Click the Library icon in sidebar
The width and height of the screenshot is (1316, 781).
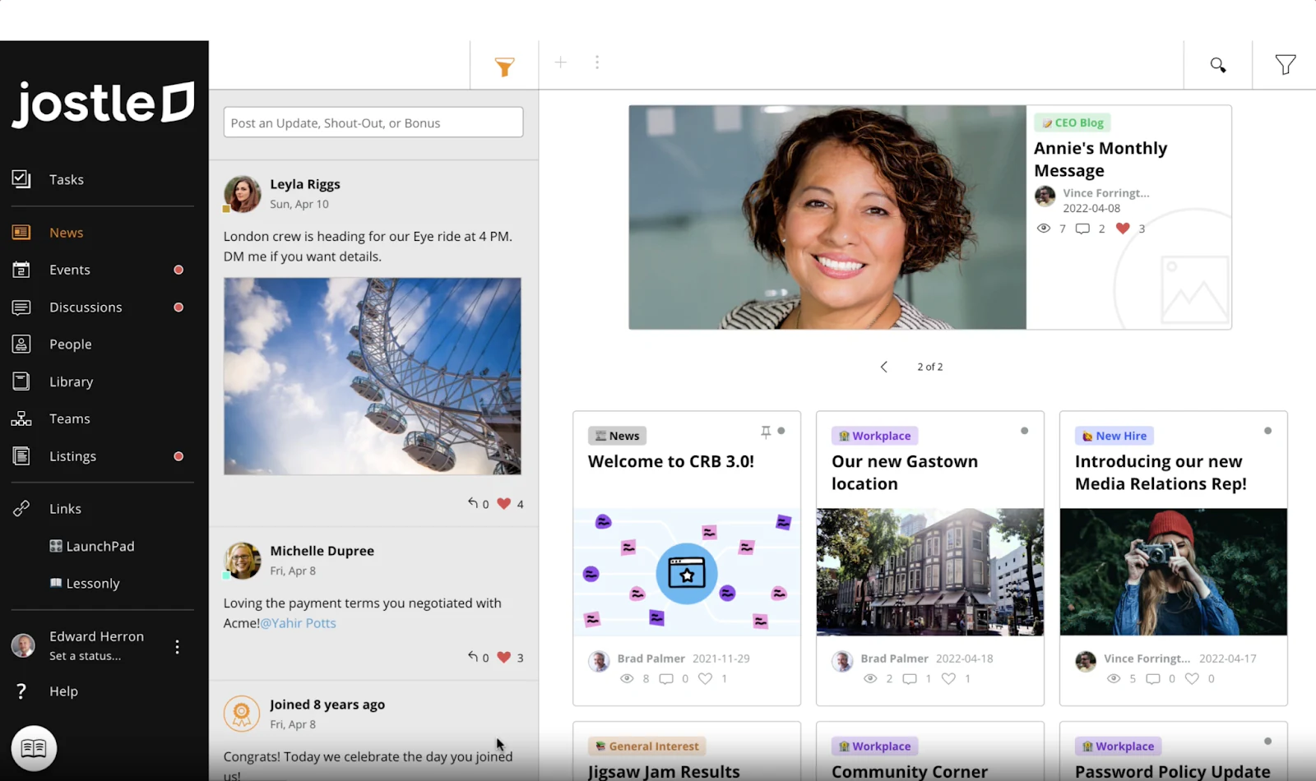point(21,381)
